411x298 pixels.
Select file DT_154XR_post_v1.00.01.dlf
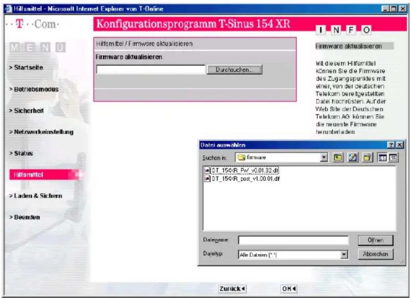(x=246, y=179)
